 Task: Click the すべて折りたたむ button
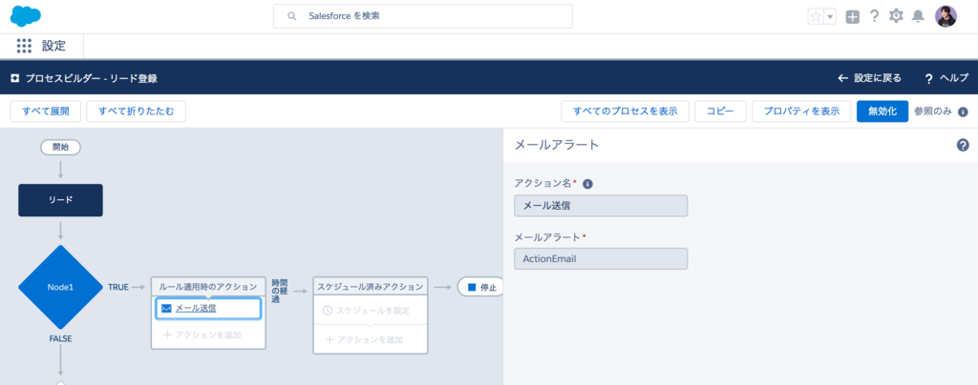(x=136, y=111)
